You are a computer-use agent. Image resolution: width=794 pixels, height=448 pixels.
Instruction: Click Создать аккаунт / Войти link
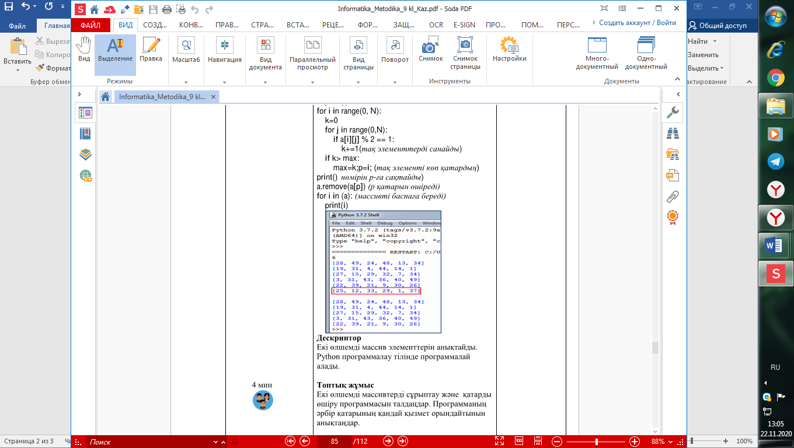coord(637,23)
